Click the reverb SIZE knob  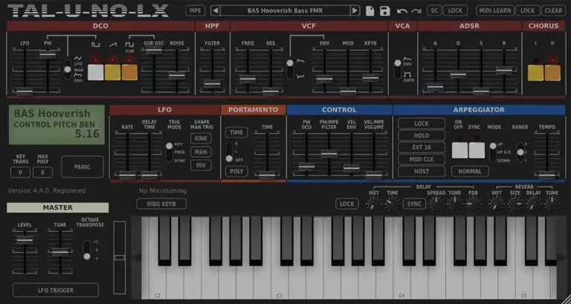515,204
